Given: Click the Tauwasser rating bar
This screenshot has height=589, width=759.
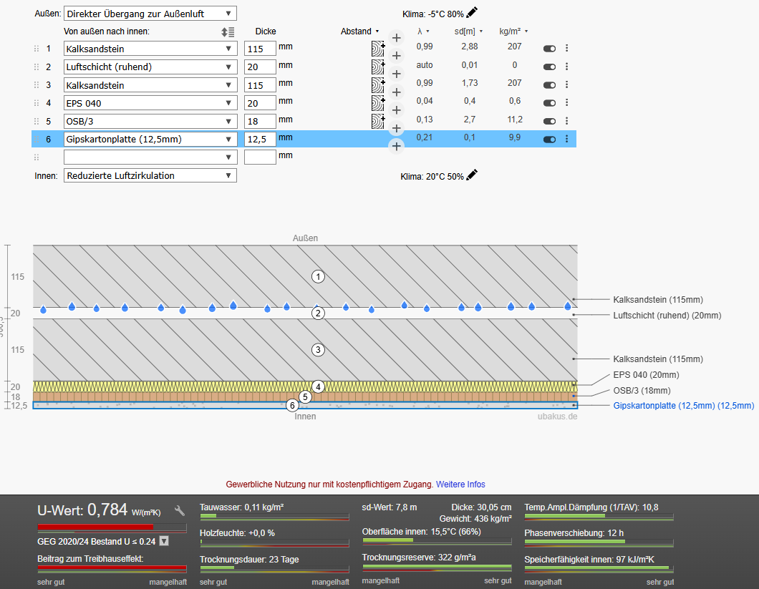Looking at the screenshot, I should 274,517.
